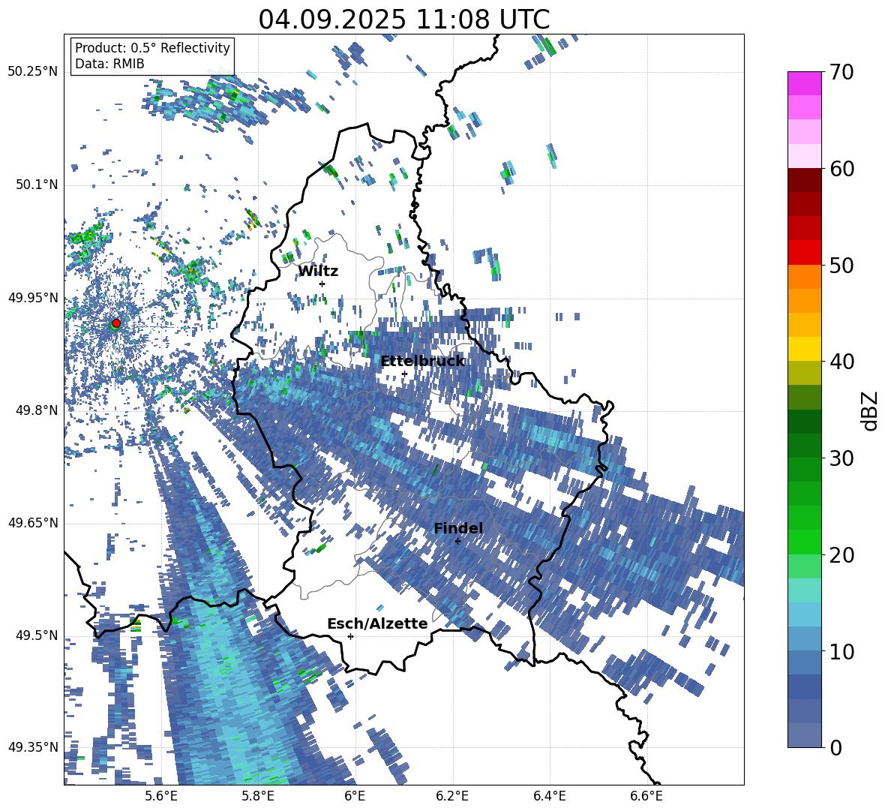Click the colorbar 60 tick value

(x=842, y=169)
